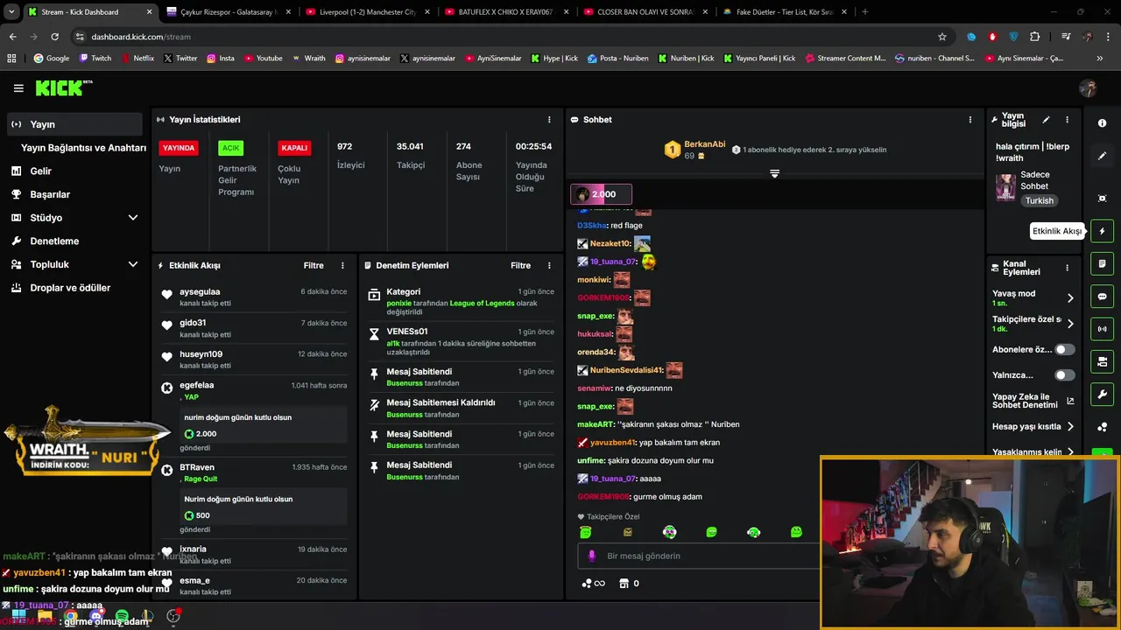Expand the Stüdyo sidebar section
This screenshot has width=1121, height=630.
[x=133, y=218]
